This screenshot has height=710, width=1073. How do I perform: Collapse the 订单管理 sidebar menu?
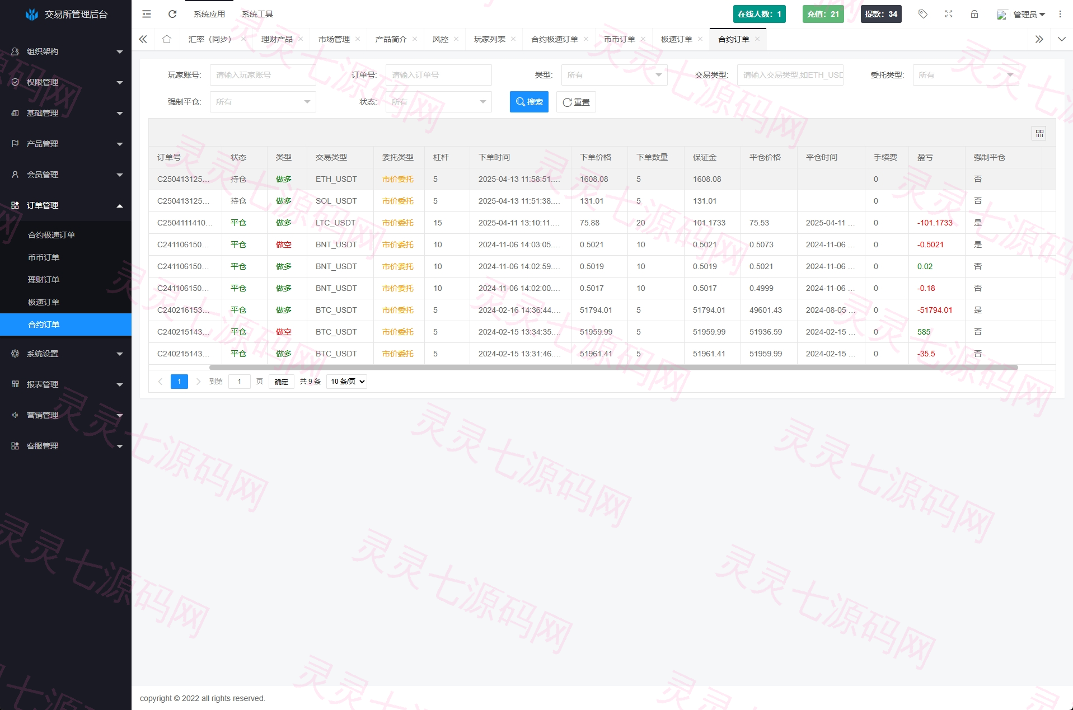pos(65,205)
